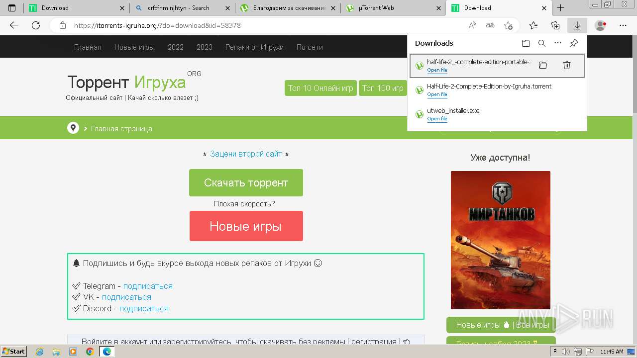The height and width of the screenshot is (358, 637).
Task: Open the 2022 nav menu item
Action: tap(176, 47)
